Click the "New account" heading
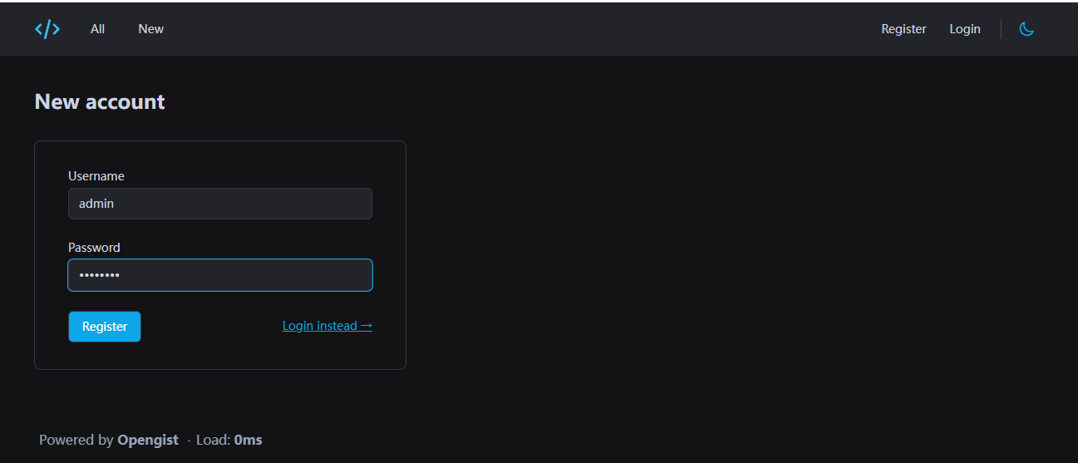The width and height of the screenshot is (1078, 463). [100, 101]
